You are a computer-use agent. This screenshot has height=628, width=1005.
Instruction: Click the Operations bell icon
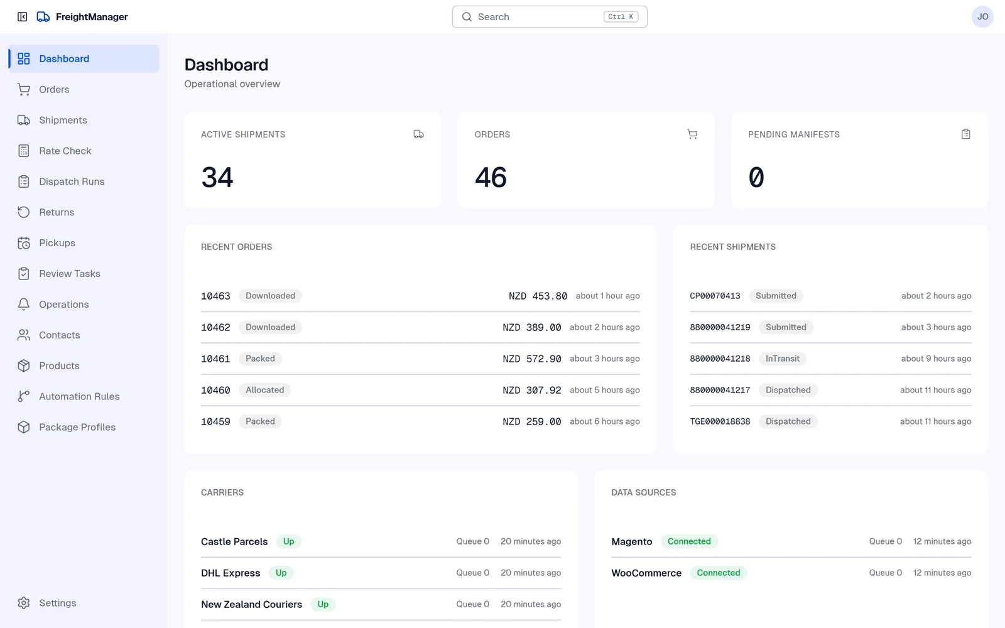coord(24,304)
